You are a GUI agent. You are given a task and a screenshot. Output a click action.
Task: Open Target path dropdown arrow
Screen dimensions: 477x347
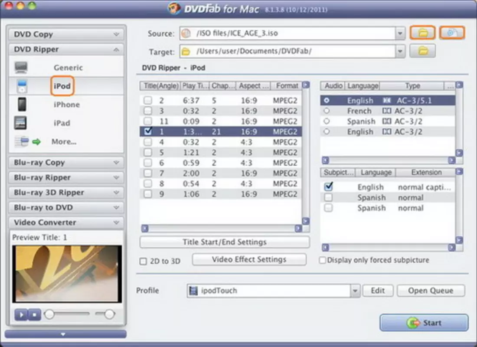(400, 52)
